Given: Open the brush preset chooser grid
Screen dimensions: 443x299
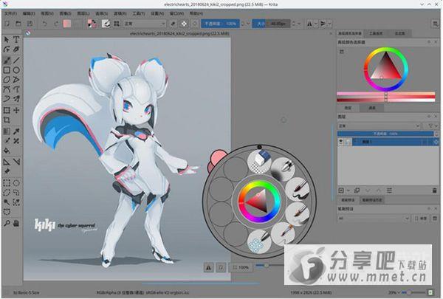Looking at the screenshot, I should point(117,24).
